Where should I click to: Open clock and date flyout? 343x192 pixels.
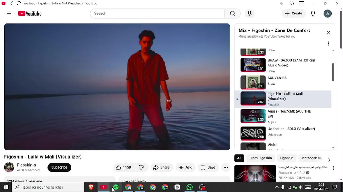321,187
